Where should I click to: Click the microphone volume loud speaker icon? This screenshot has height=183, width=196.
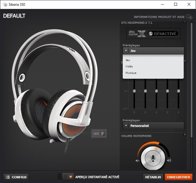coord(169,160)
